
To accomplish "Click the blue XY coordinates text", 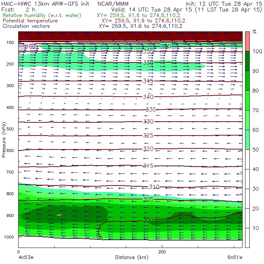I will (141, 26).
